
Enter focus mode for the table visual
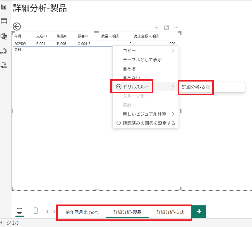coord(166,27)
